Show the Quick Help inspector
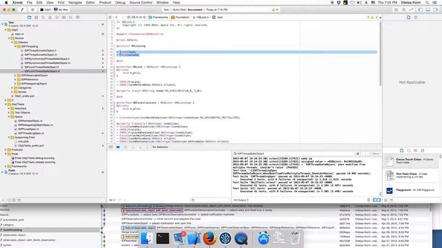Viewport: 442px width, 248px height. coord(416,17)
